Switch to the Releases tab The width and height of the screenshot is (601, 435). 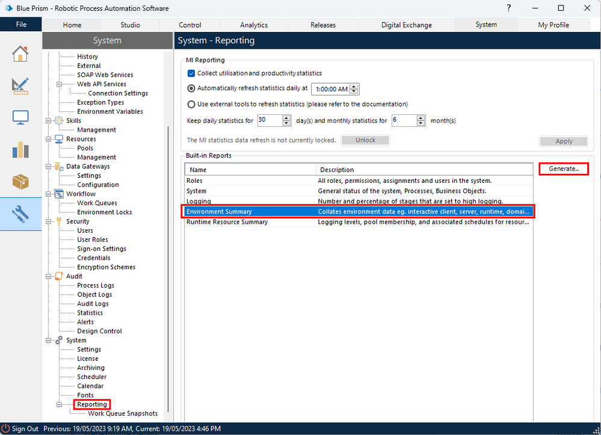click(323, 25)
